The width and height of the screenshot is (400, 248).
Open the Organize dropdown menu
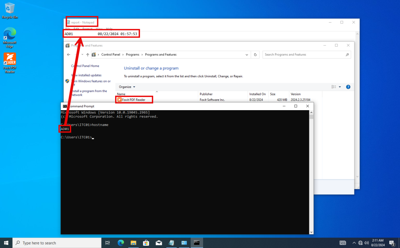pyautogui.click(x=126, y=87)
